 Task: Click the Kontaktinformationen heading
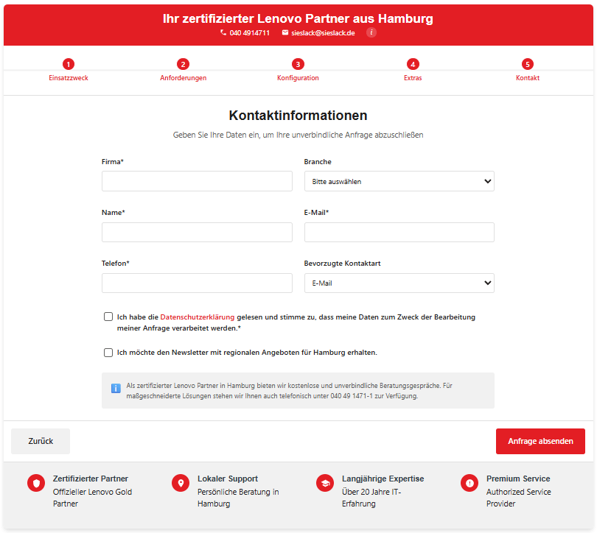click(298, 115)
